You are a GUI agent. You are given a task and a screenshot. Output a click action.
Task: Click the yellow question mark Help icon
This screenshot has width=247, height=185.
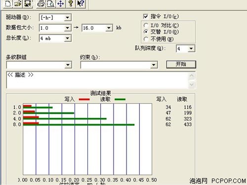(71, 3)
